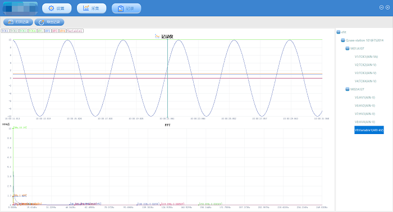
Task: Select V5:HV1 channel in tree
Action: tap(365, 98)
